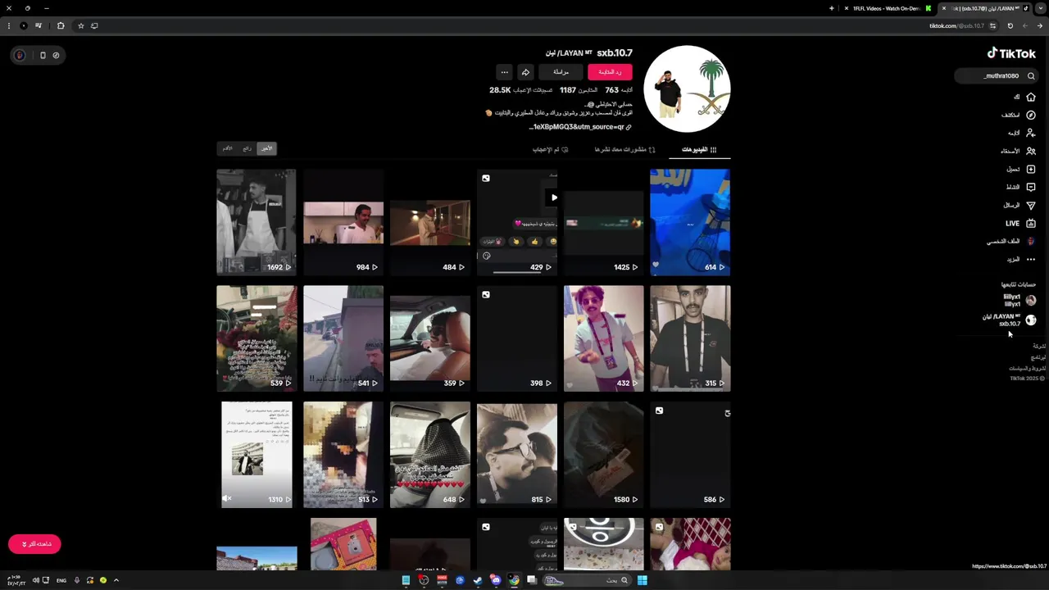Viewport: 1049px width, 590px height.
Task: Open the Friends icon in sidebar
Action: 1031,151
